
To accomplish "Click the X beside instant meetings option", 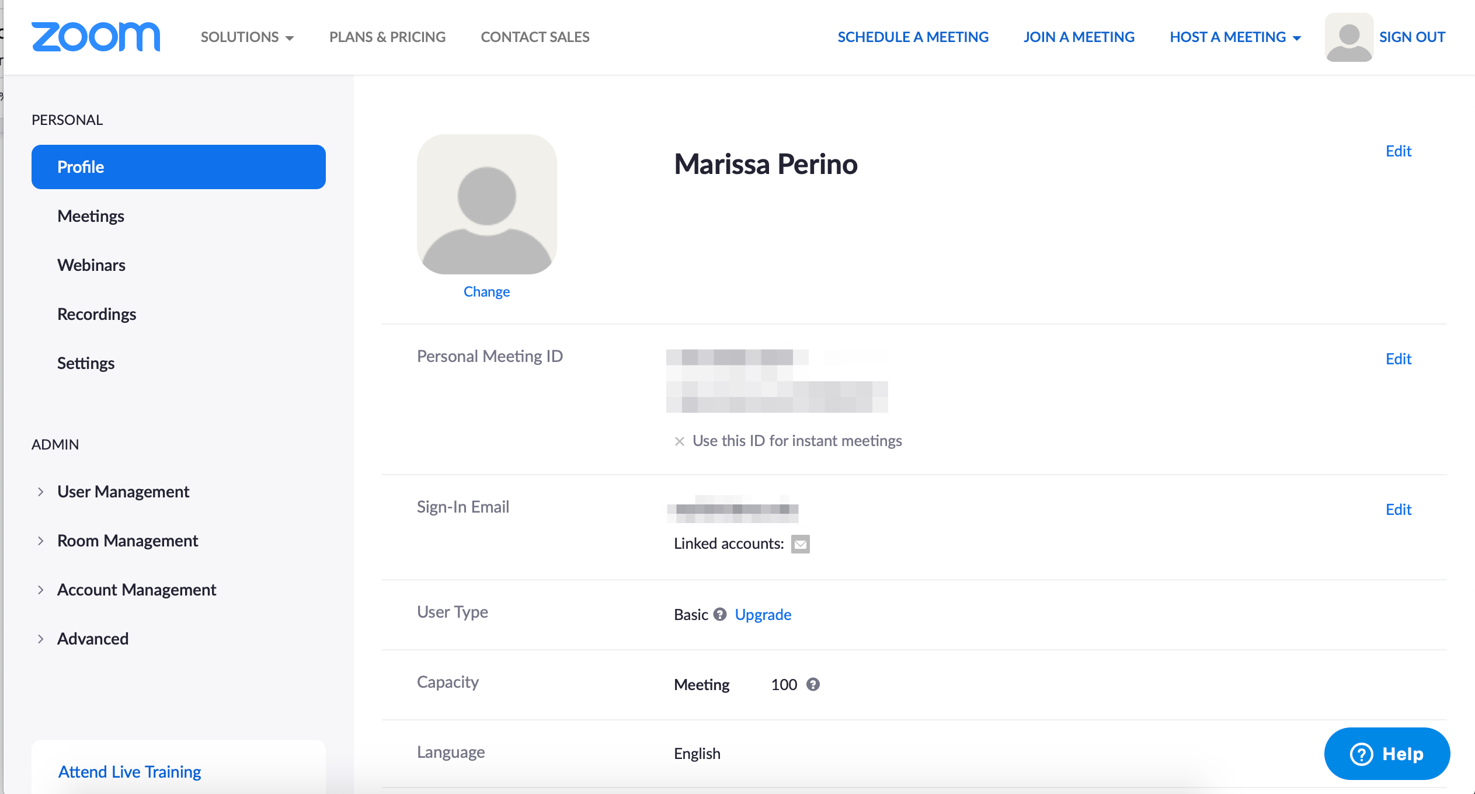I will click(679, 441).
